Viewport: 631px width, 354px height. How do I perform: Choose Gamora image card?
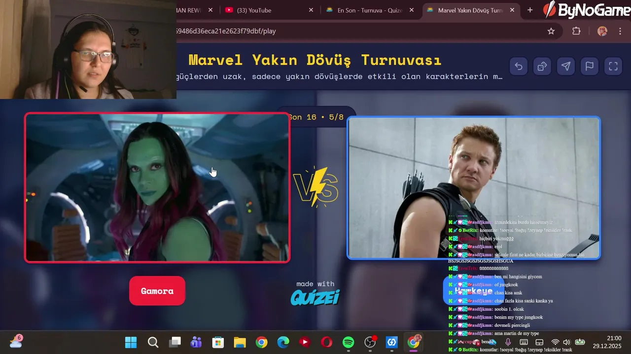pyautogui.click(x=157, y=188)
